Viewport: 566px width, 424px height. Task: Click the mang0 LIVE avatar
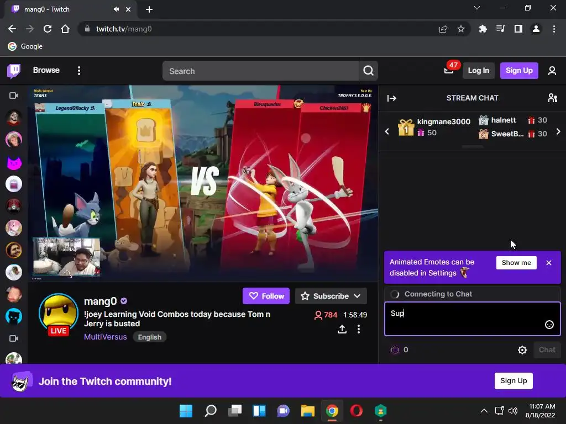(59, 314)
